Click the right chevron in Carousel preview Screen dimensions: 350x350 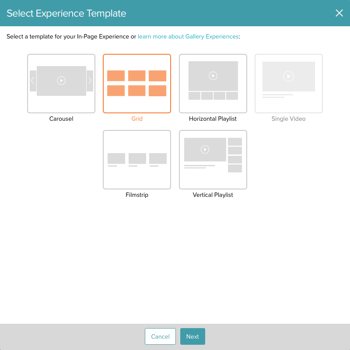[x=90, y=80]
